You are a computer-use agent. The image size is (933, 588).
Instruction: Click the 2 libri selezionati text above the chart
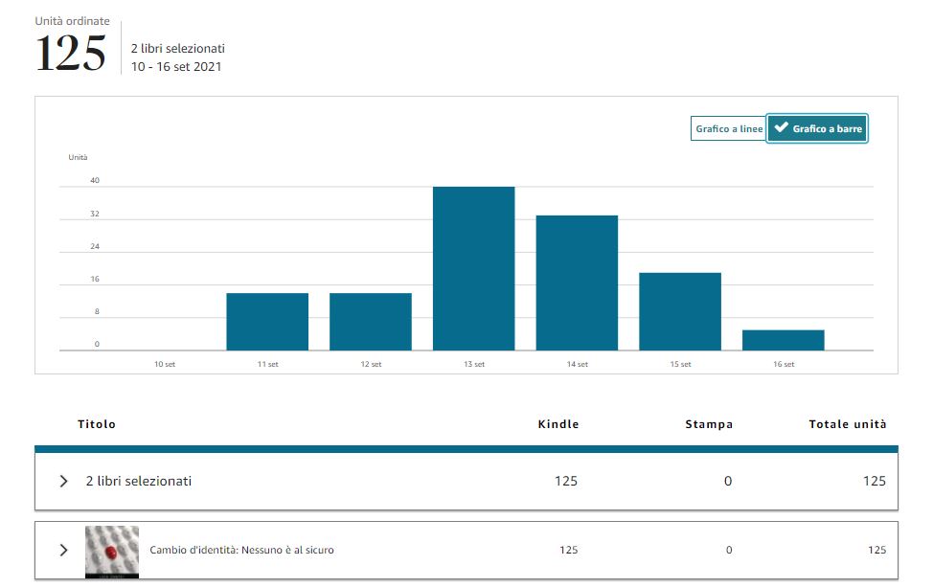(178, 48)
